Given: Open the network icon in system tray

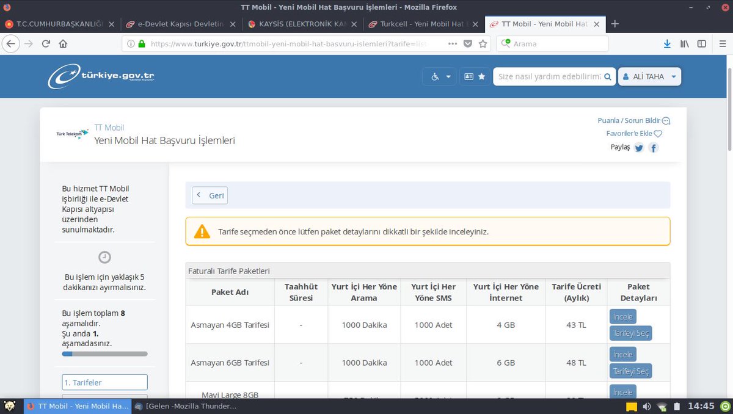Looking at the screenshot, I should pos(662,406).
